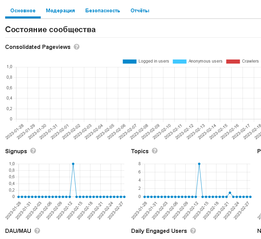
Task: Open the Signups report link
Action: coord(16,151)
